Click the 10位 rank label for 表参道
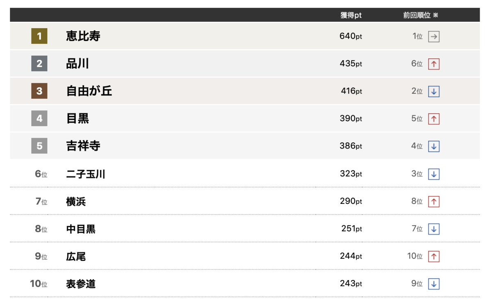The height and width of the screenshot is (304, 492). point(39,283)
